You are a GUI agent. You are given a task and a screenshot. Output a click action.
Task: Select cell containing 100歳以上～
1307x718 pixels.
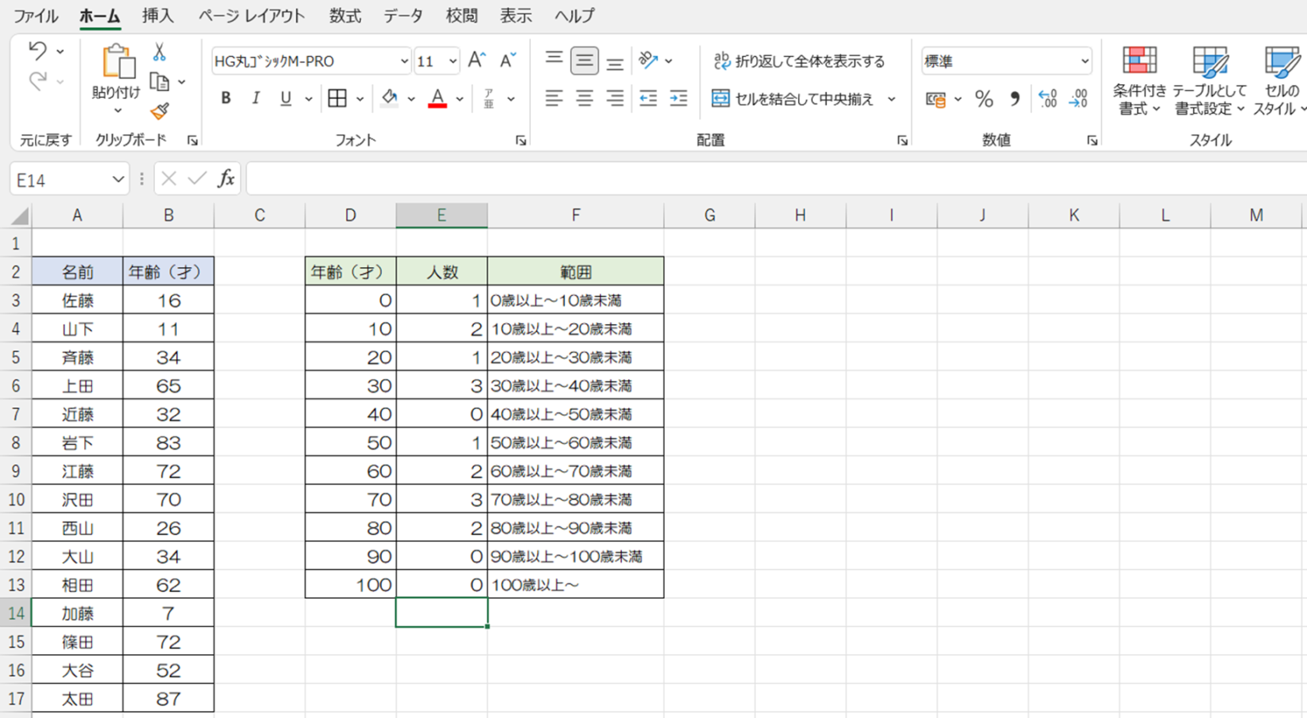click(x=575, y=584)
